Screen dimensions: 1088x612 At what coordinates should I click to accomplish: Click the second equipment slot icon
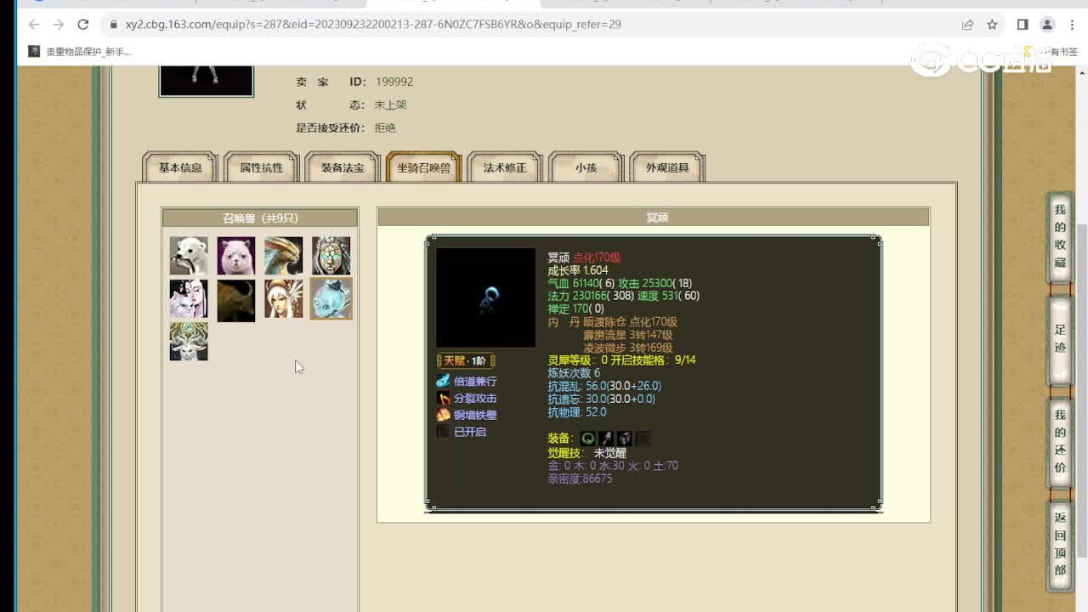606,439
